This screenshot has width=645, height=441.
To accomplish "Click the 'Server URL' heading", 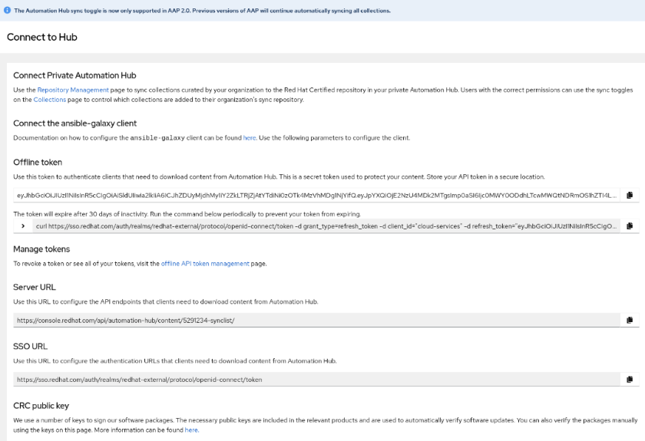I will (34, 287).
